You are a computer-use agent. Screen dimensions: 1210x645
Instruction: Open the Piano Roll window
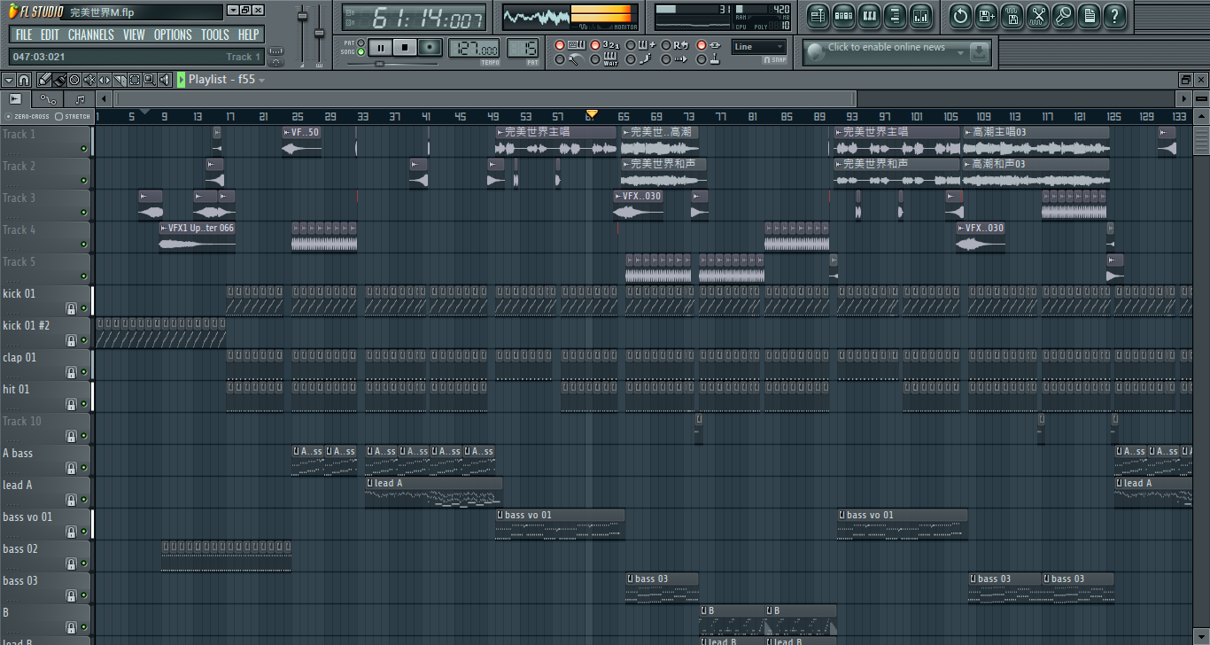[869, 16]
